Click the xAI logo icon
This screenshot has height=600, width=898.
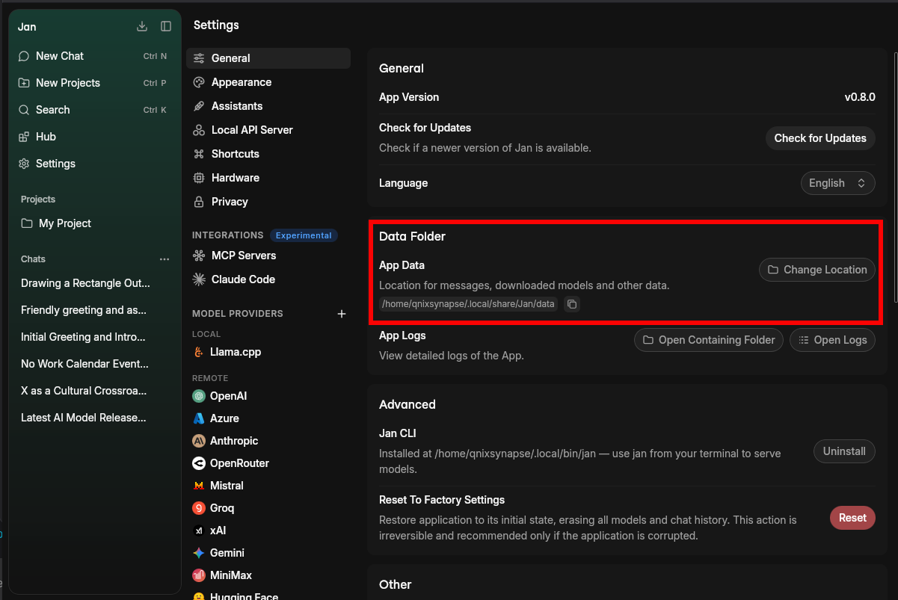click(x=198, y=531)
